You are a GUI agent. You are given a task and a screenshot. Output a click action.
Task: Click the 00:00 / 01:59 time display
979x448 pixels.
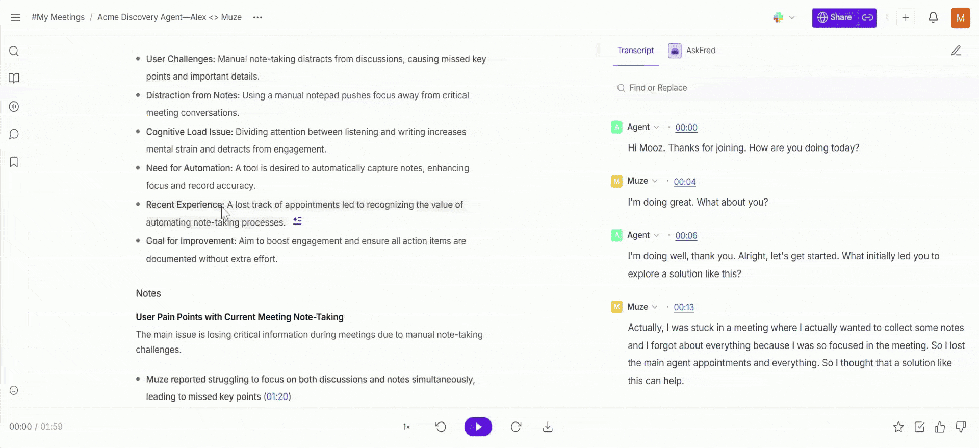[x=36, y=427]
